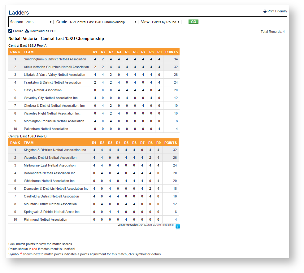The width and height of the screenshot is (304, 273).
Task: Click the Download as PDF icon
Action: pos(27,31)
